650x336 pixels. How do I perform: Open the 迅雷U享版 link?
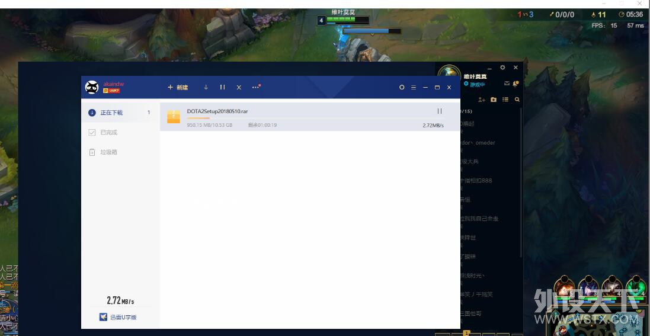(123, 318)
